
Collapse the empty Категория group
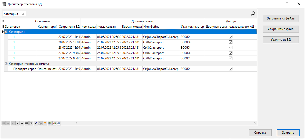point(6,32)
